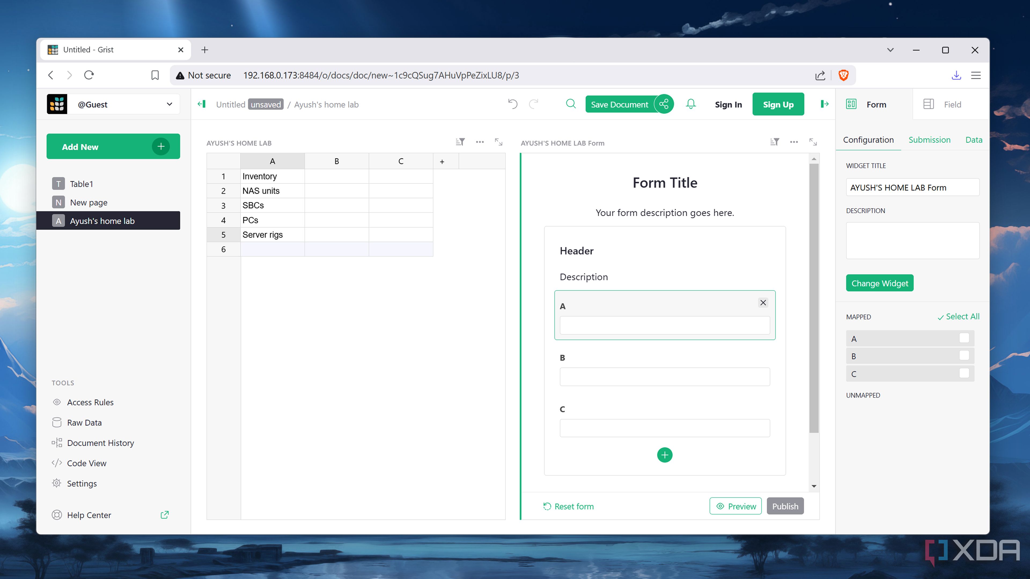Click Sign In
Viewport: 1030px width, 579px height.
click(x=728, y=104)
